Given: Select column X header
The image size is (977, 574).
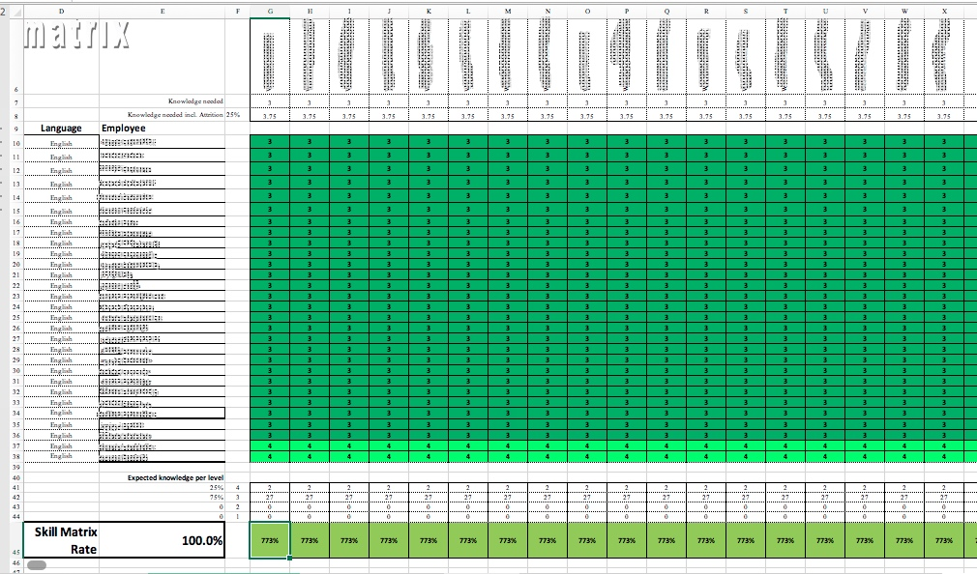Looking at the screenshot, I should [x=944, y=12].
